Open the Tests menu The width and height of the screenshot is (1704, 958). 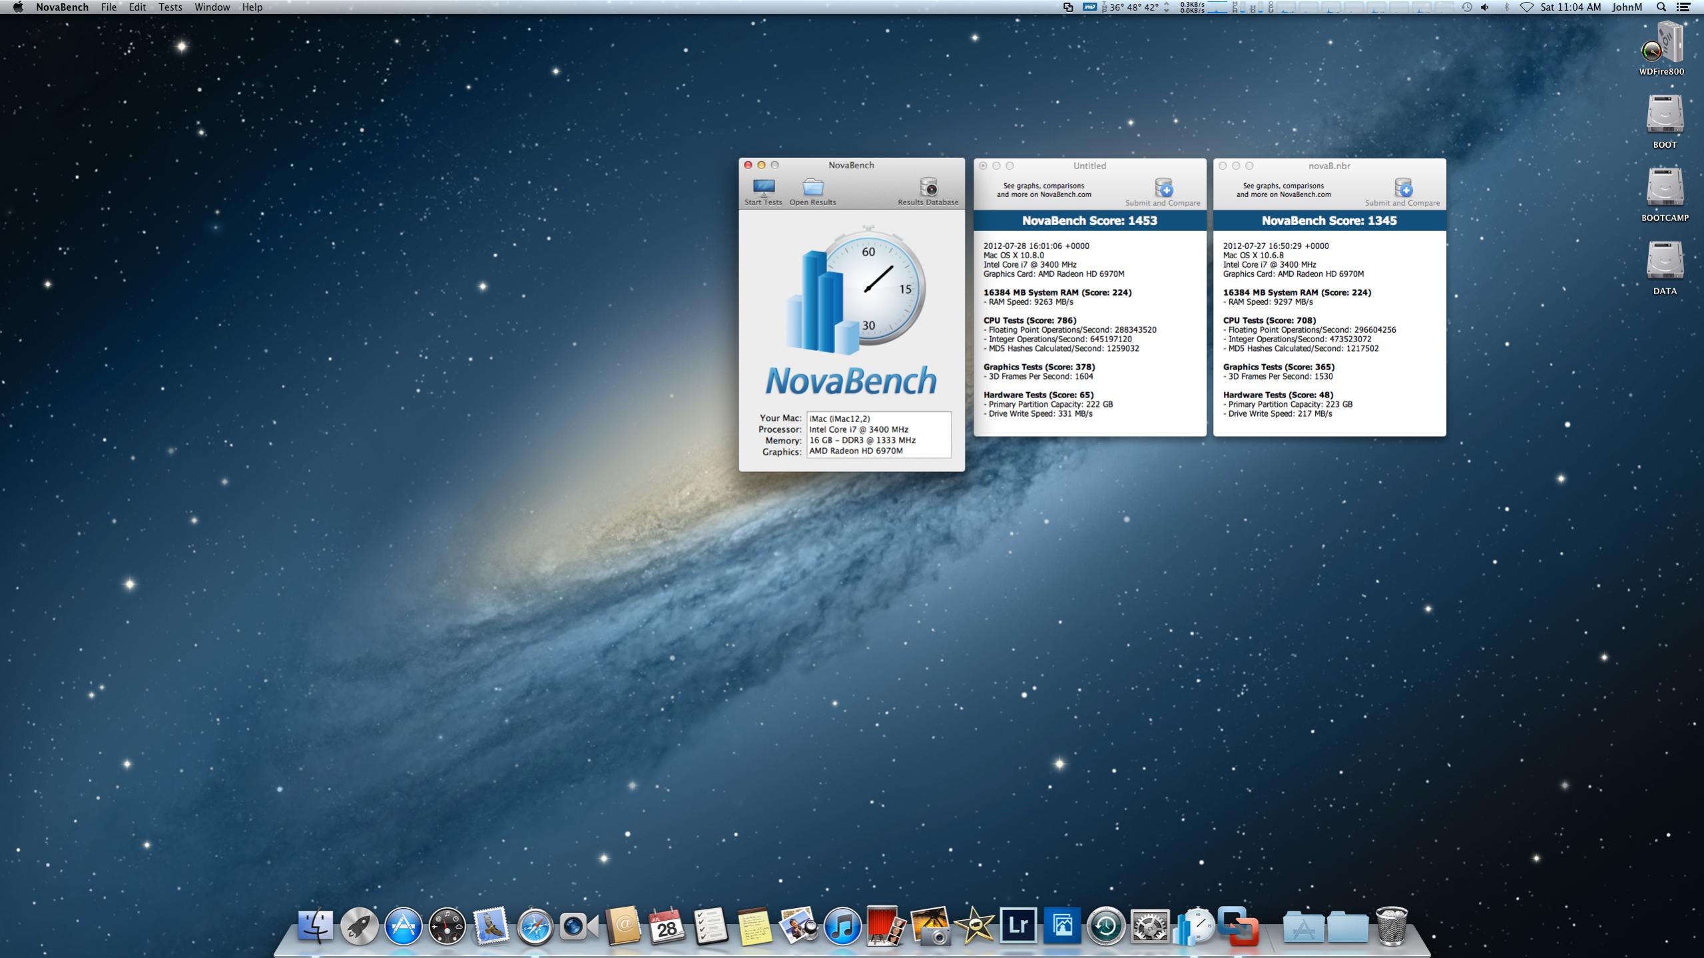pos(170,7)
